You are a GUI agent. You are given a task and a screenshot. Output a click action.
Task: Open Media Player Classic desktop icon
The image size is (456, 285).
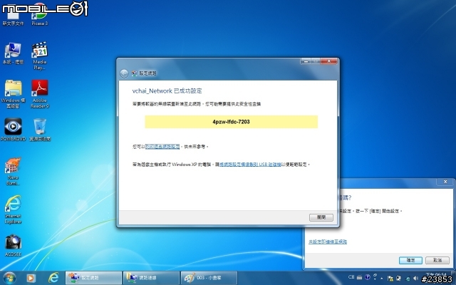coord(40,56)
